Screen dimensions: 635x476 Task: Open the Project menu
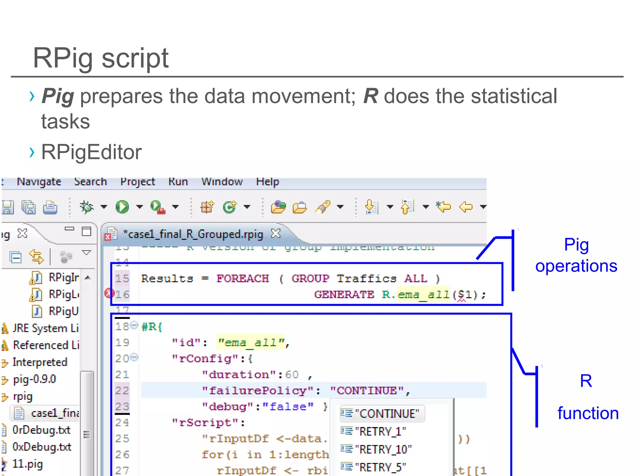point(138,182)
